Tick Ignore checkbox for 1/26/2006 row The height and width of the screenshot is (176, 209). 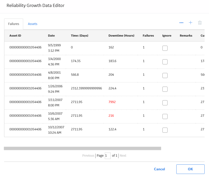point(165,89)
